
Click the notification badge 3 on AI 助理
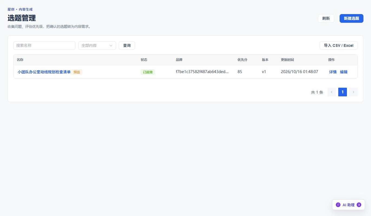pyautogui.click(x=359, y=205)
